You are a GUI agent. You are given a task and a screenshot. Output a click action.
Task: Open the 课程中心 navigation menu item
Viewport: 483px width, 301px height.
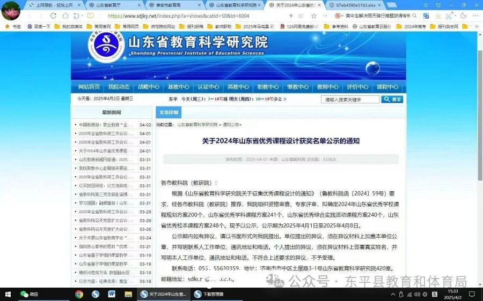click(387, 87)
